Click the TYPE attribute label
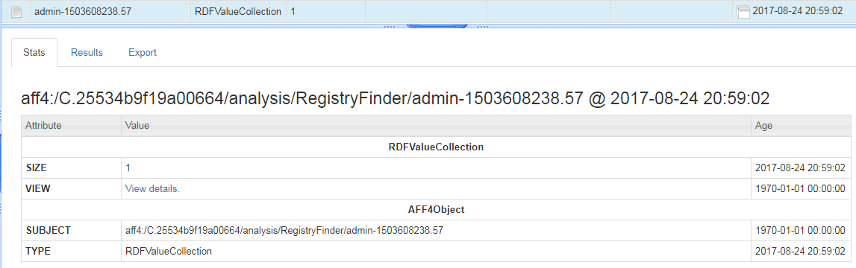 38,251
